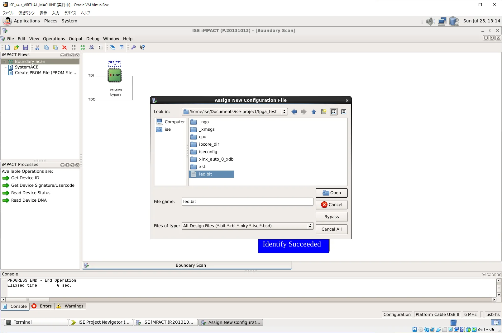Create new folder in file dialog

323,112
